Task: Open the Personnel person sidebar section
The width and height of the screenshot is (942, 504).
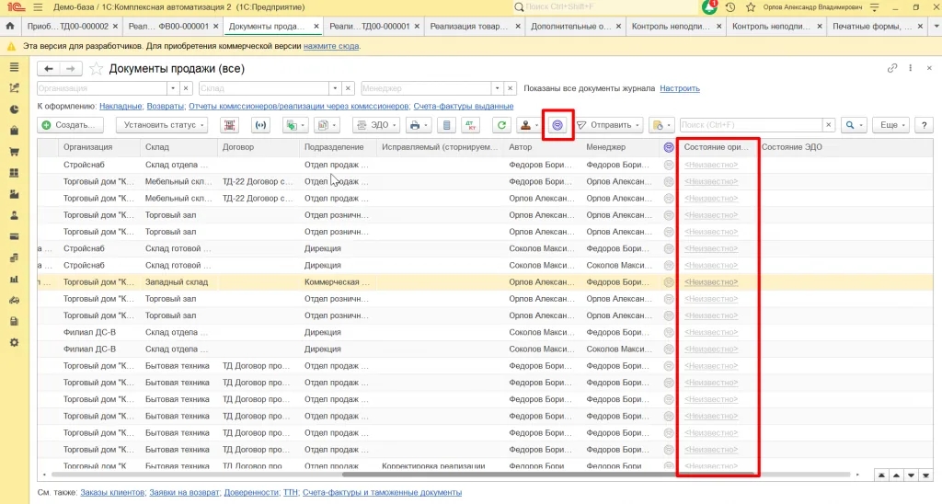Action: 14,215
